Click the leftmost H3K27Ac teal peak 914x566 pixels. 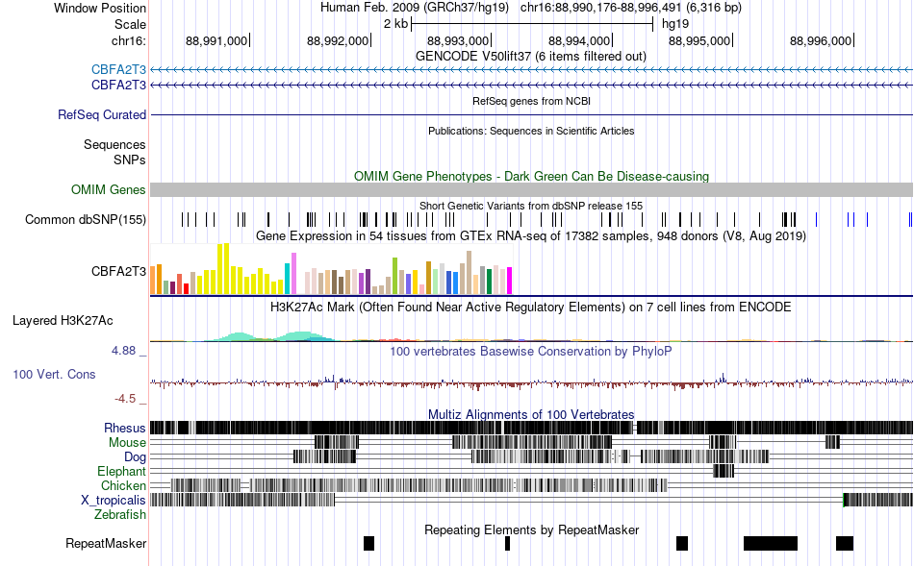coord(238,336)
